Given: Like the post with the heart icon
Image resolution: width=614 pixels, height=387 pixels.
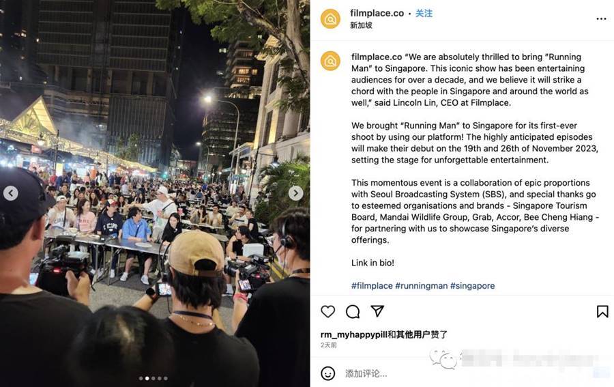Looking at the screenshot, I should (x=327, y=311).
